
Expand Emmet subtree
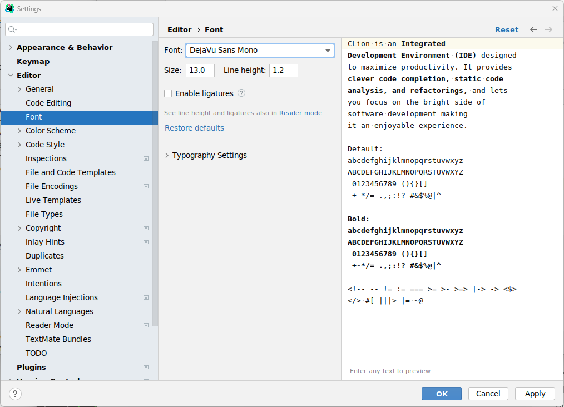pos(20,270)
